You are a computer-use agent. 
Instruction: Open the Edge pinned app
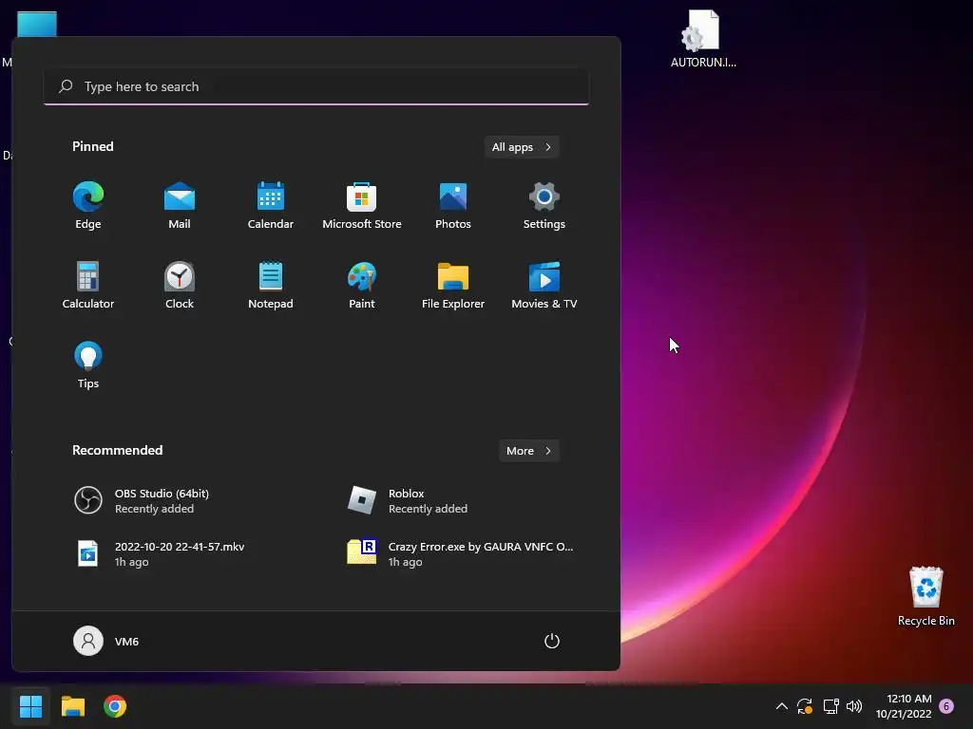click(x=88, y=206)
